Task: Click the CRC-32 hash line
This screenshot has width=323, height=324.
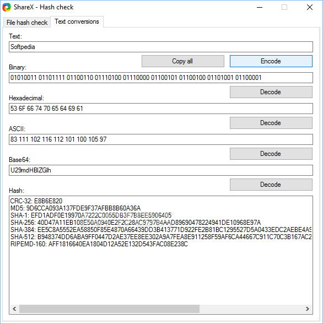Action: pyautogui.click(x=36, y=201)
